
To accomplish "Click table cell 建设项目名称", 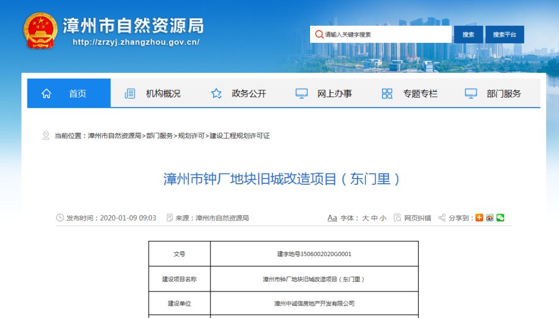I will pos(179,279).
